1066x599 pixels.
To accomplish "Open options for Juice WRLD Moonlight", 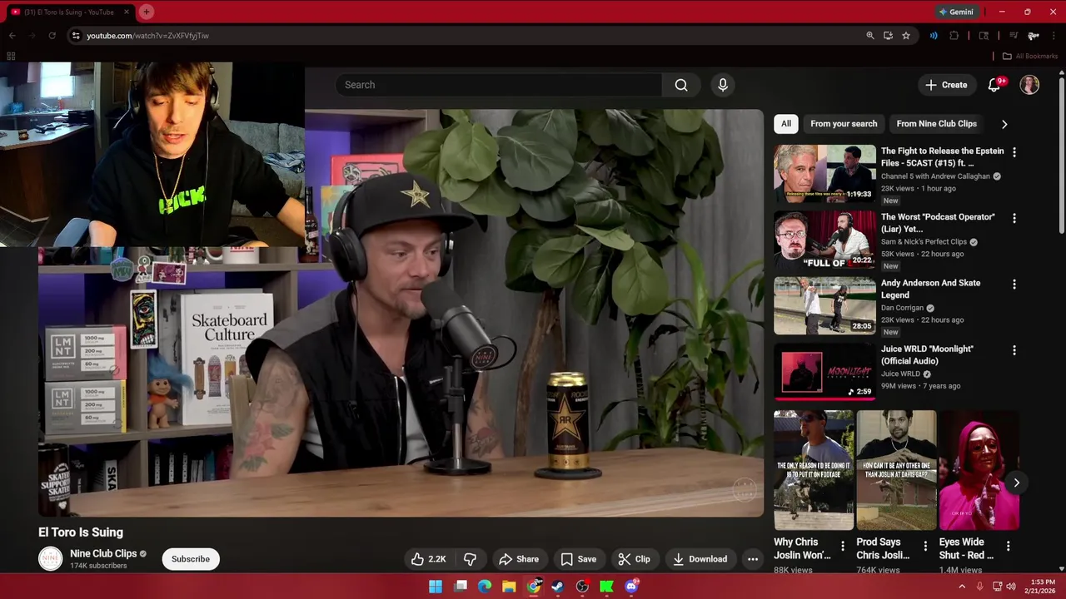I will point(1014,350).
